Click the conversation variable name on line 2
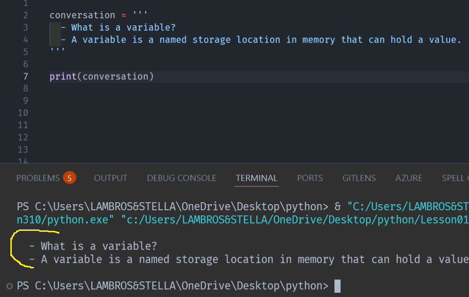 point(82,15)
